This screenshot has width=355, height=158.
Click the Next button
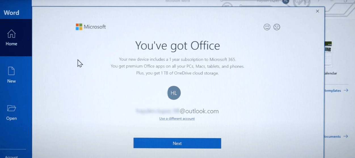click(177, 143)
